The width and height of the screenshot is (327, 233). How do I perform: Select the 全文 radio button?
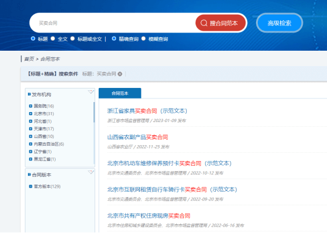pos(53,38)
